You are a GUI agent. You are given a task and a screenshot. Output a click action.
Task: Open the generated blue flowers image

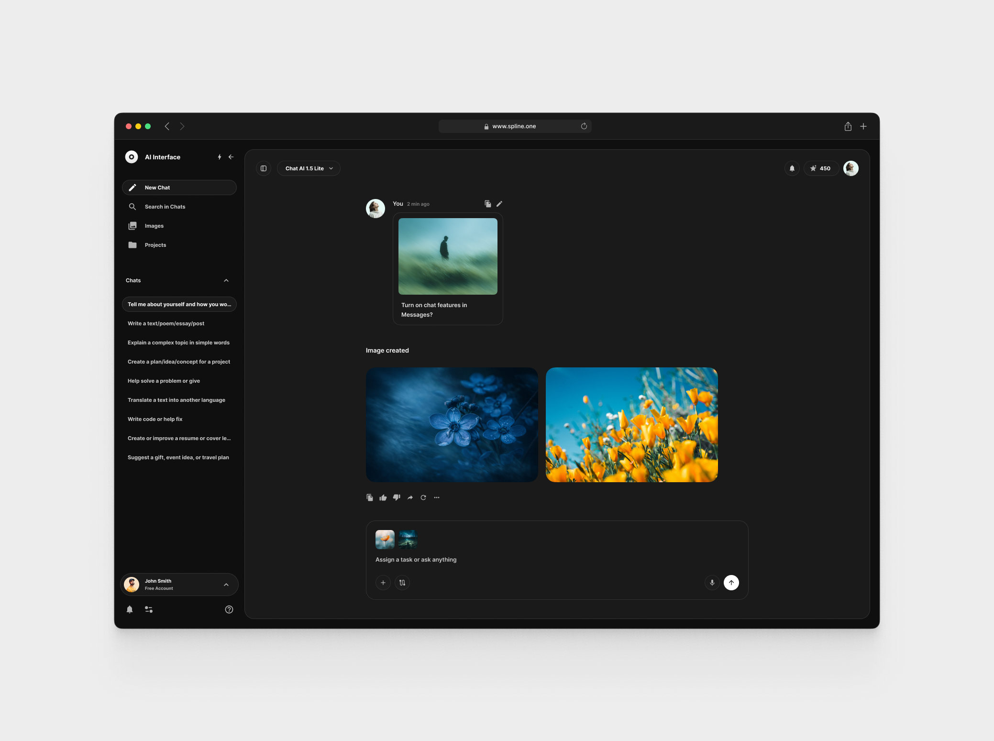(452, 425)
